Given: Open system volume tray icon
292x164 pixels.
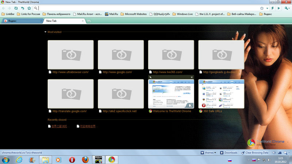Looking at the screenshot, I should 269,160.
